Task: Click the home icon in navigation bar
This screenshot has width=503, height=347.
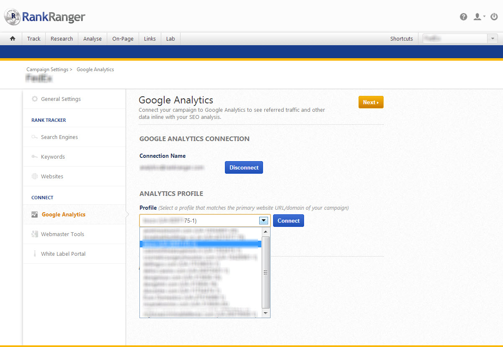Action: click(13, 39)
